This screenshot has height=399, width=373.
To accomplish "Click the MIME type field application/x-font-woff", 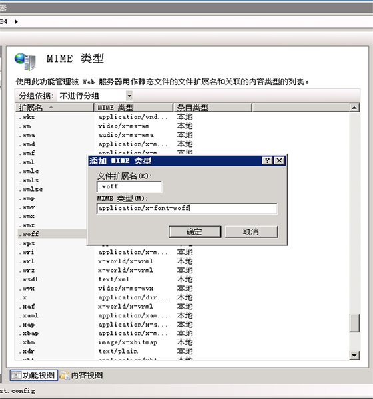I will (187, 208).
